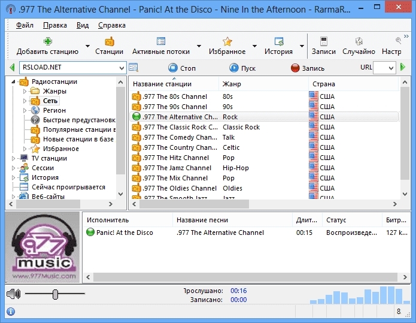Open the История dropdown arrow
416x323 pixels.
(302, 46)
